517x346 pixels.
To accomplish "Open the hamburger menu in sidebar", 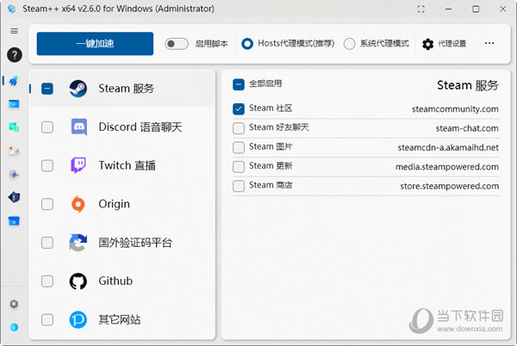I will pos(14,31).
